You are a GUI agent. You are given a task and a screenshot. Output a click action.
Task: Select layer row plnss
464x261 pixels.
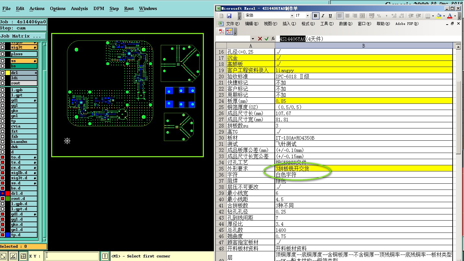click(x=24, y=54)
